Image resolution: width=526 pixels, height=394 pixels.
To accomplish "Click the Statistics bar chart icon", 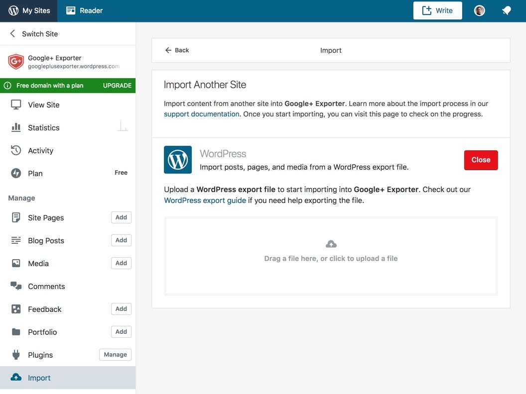I will (x=16, y=127).
